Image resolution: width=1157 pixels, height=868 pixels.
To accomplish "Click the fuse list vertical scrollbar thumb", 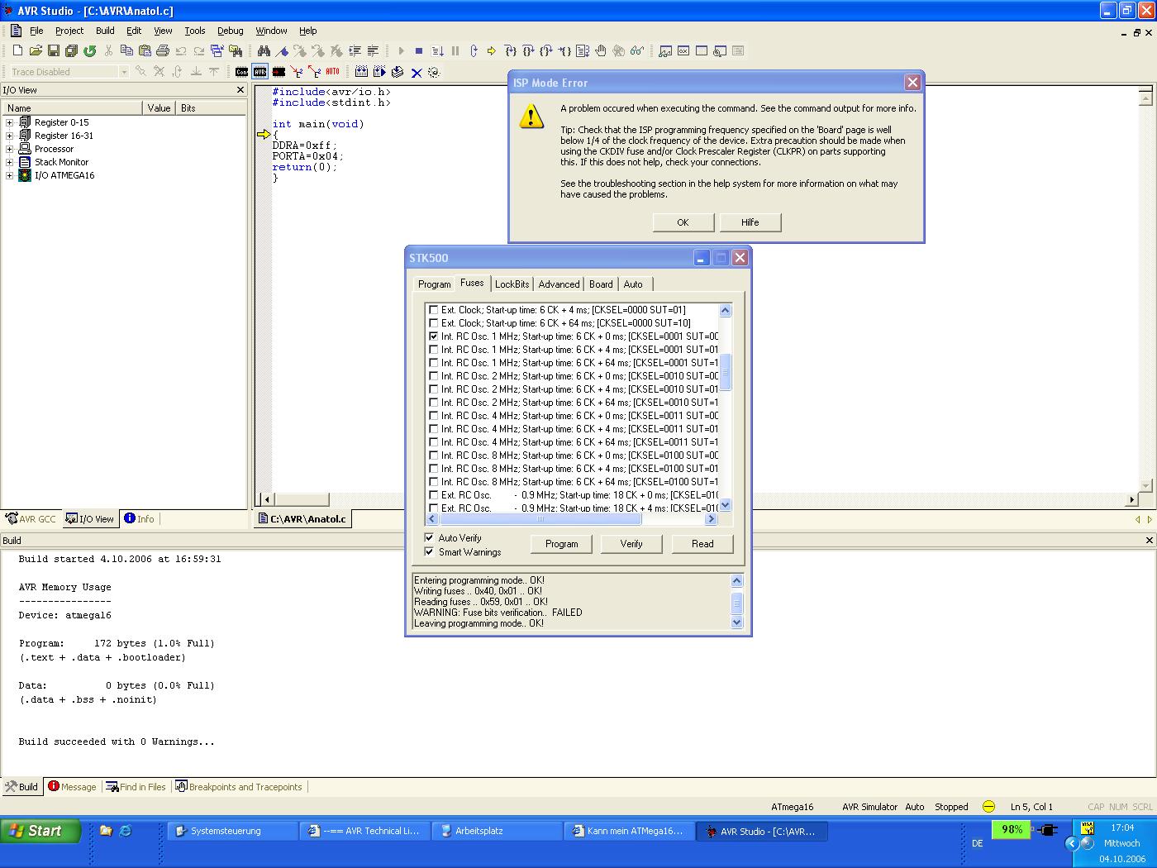I will pyautogui.click(x=726, y=372).
